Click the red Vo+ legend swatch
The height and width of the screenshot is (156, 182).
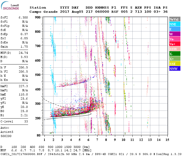coord(174,44)
